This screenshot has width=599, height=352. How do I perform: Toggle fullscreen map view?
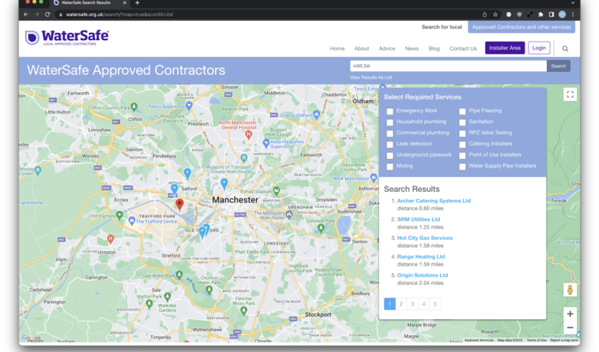click(569, 94)
